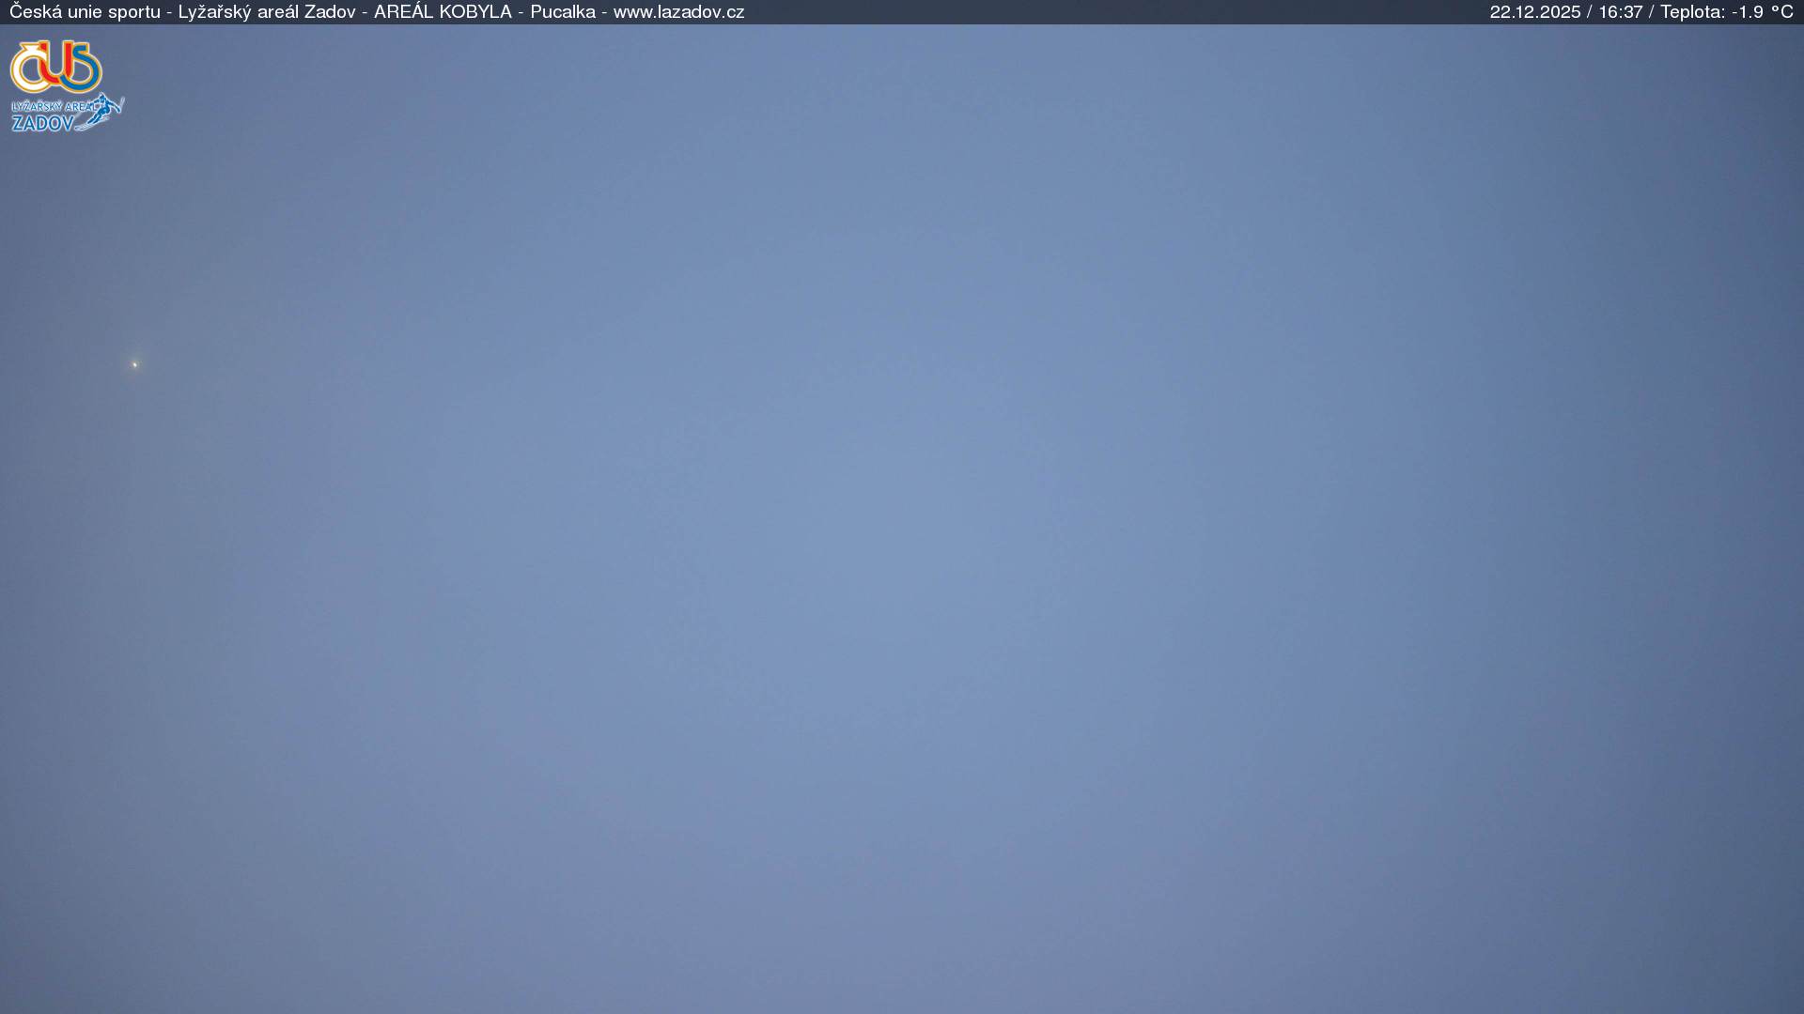Click the bright light dot in the sky
The image size is (1804, 1014).
134,364
